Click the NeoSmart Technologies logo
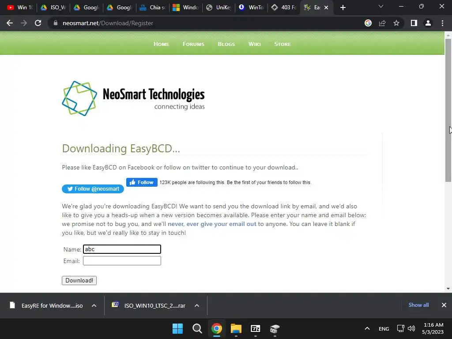Viewport: 452px width, 339px height. 133,98
